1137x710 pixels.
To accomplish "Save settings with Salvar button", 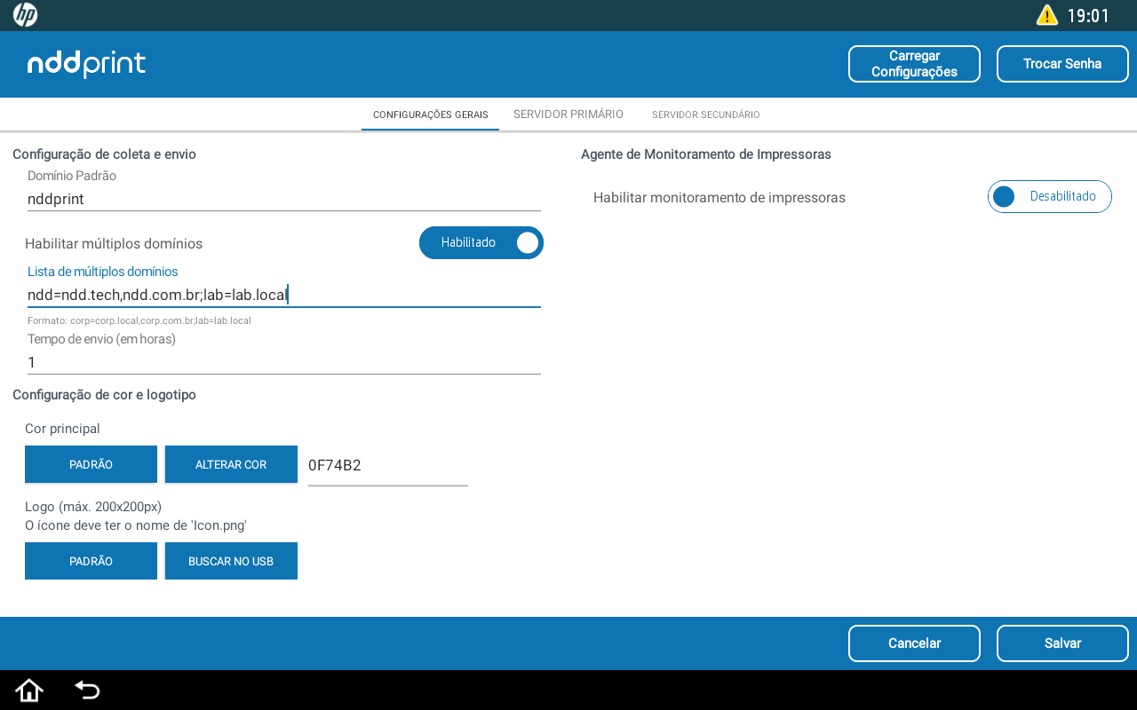I will (x=1062, y=643).
